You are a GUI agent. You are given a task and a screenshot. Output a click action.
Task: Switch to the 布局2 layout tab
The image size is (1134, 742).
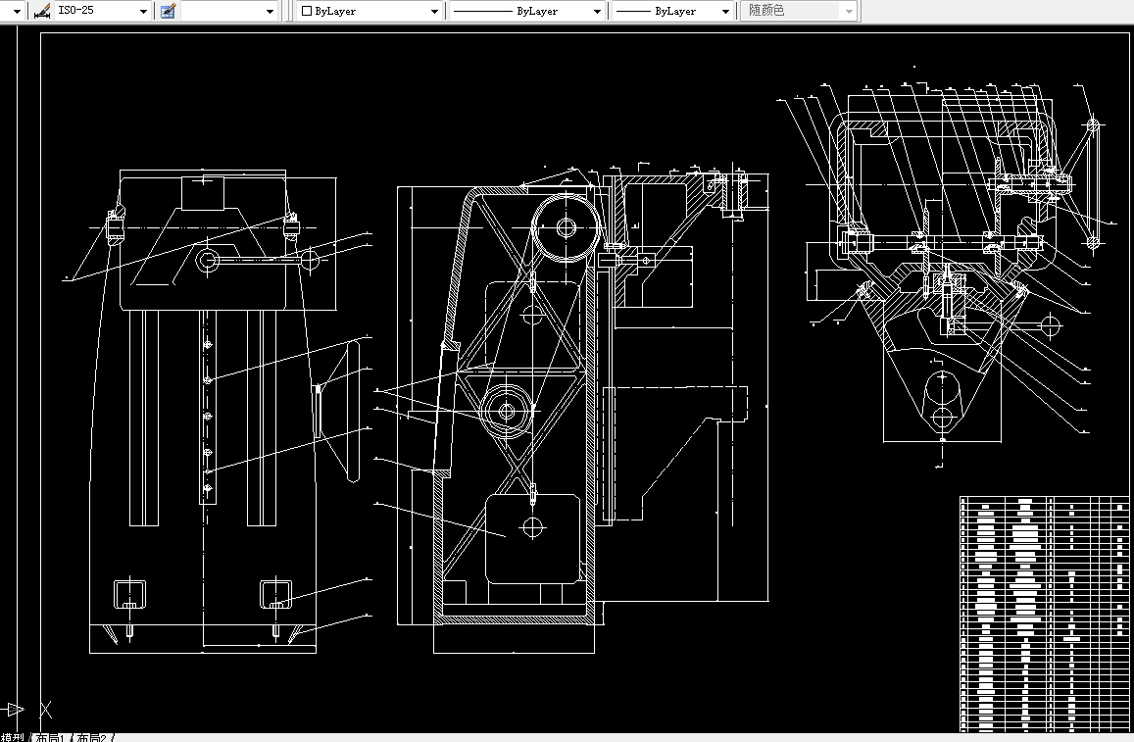(92, 738)
